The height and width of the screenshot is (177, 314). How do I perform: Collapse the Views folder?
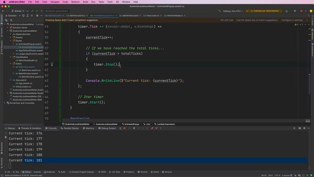(11, 63)
